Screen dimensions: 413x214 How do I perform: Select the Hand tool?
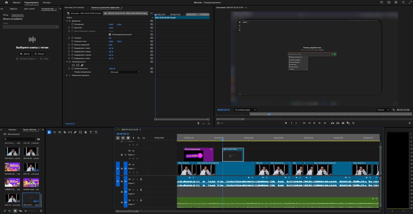pos(85,132)
